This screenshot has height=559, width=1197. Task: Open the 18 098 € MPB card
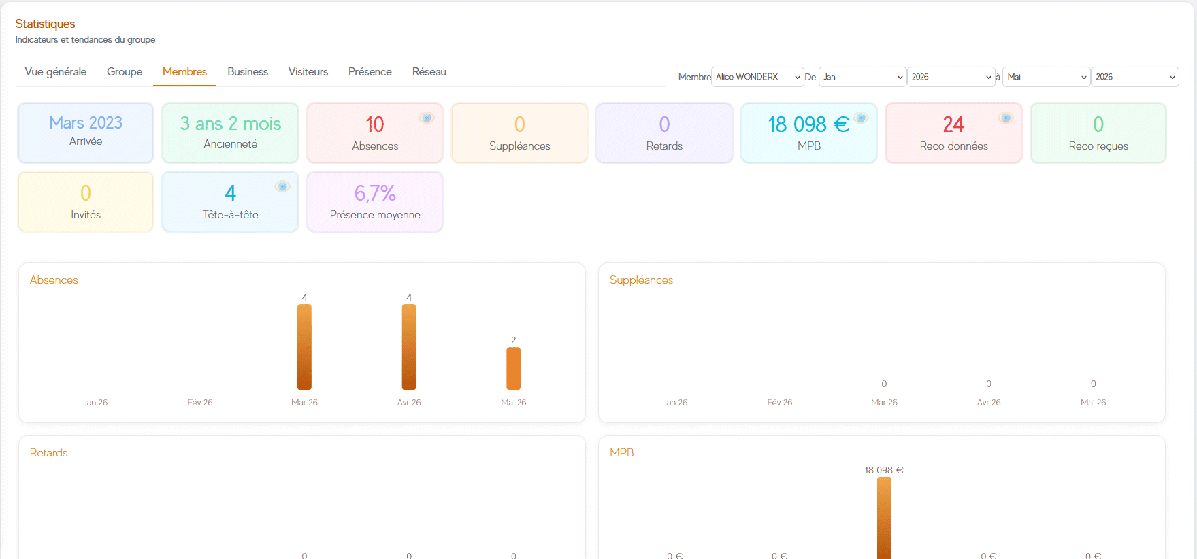point(809,133)
